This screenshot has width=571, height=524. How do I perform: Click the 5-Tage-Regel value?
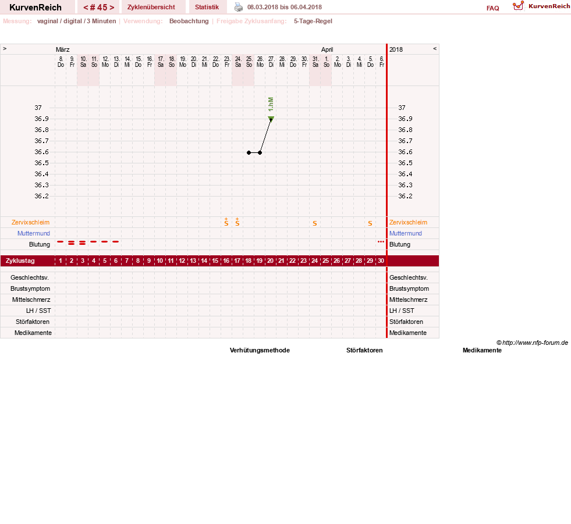click(313, 21)
